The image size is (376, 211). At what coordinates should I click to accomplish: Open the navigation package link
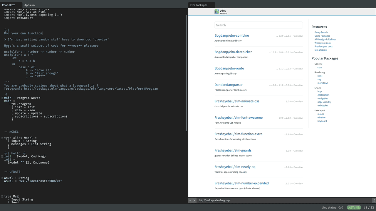(x=323, y=98)
